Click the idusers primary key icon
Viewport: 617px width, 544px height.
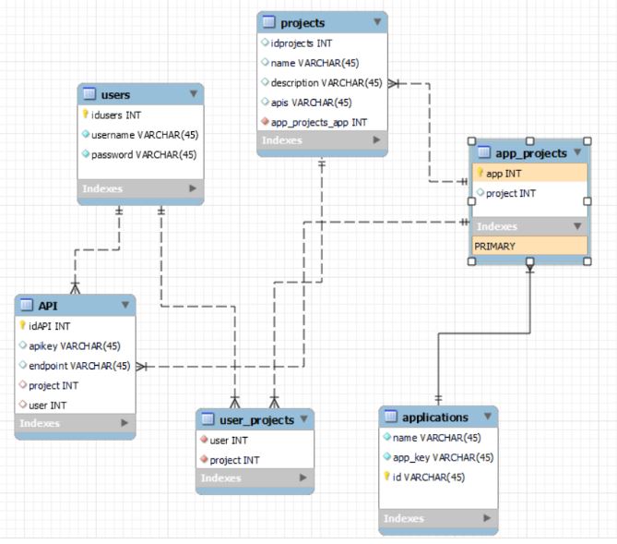pos(86,115)
